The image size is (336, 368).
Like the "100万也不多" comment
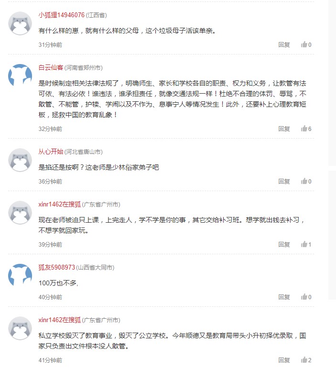tap(304, 297)
